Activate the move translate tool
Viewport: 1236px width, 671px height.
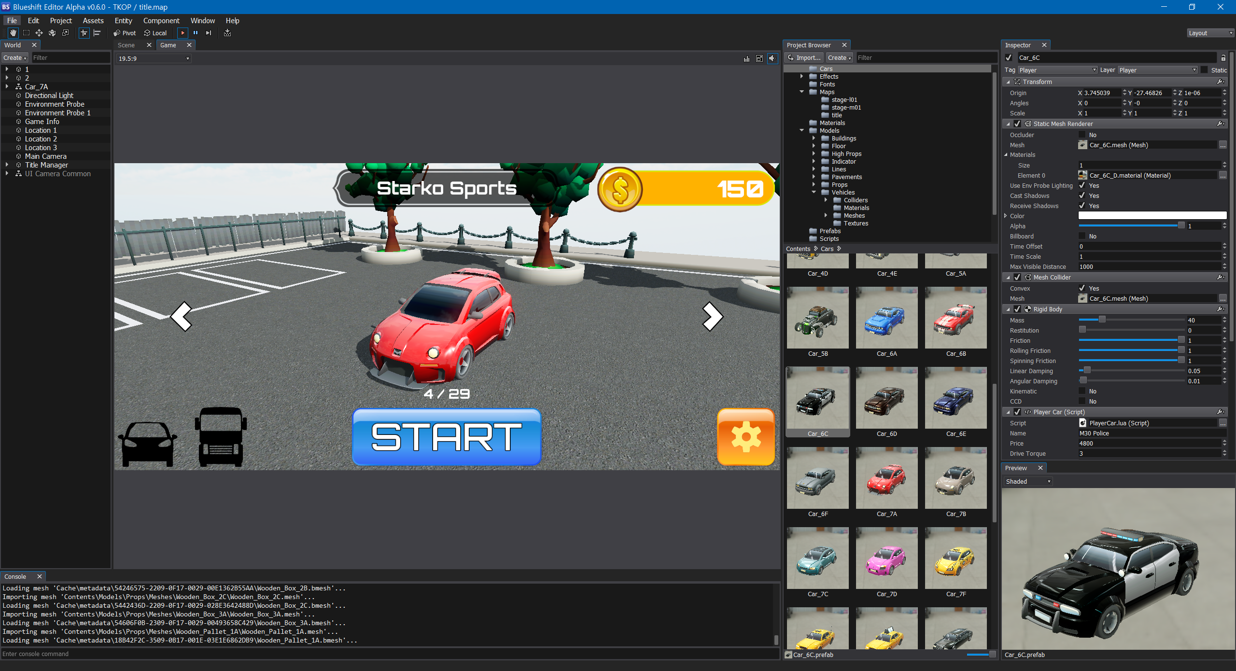tap(39, 33)
